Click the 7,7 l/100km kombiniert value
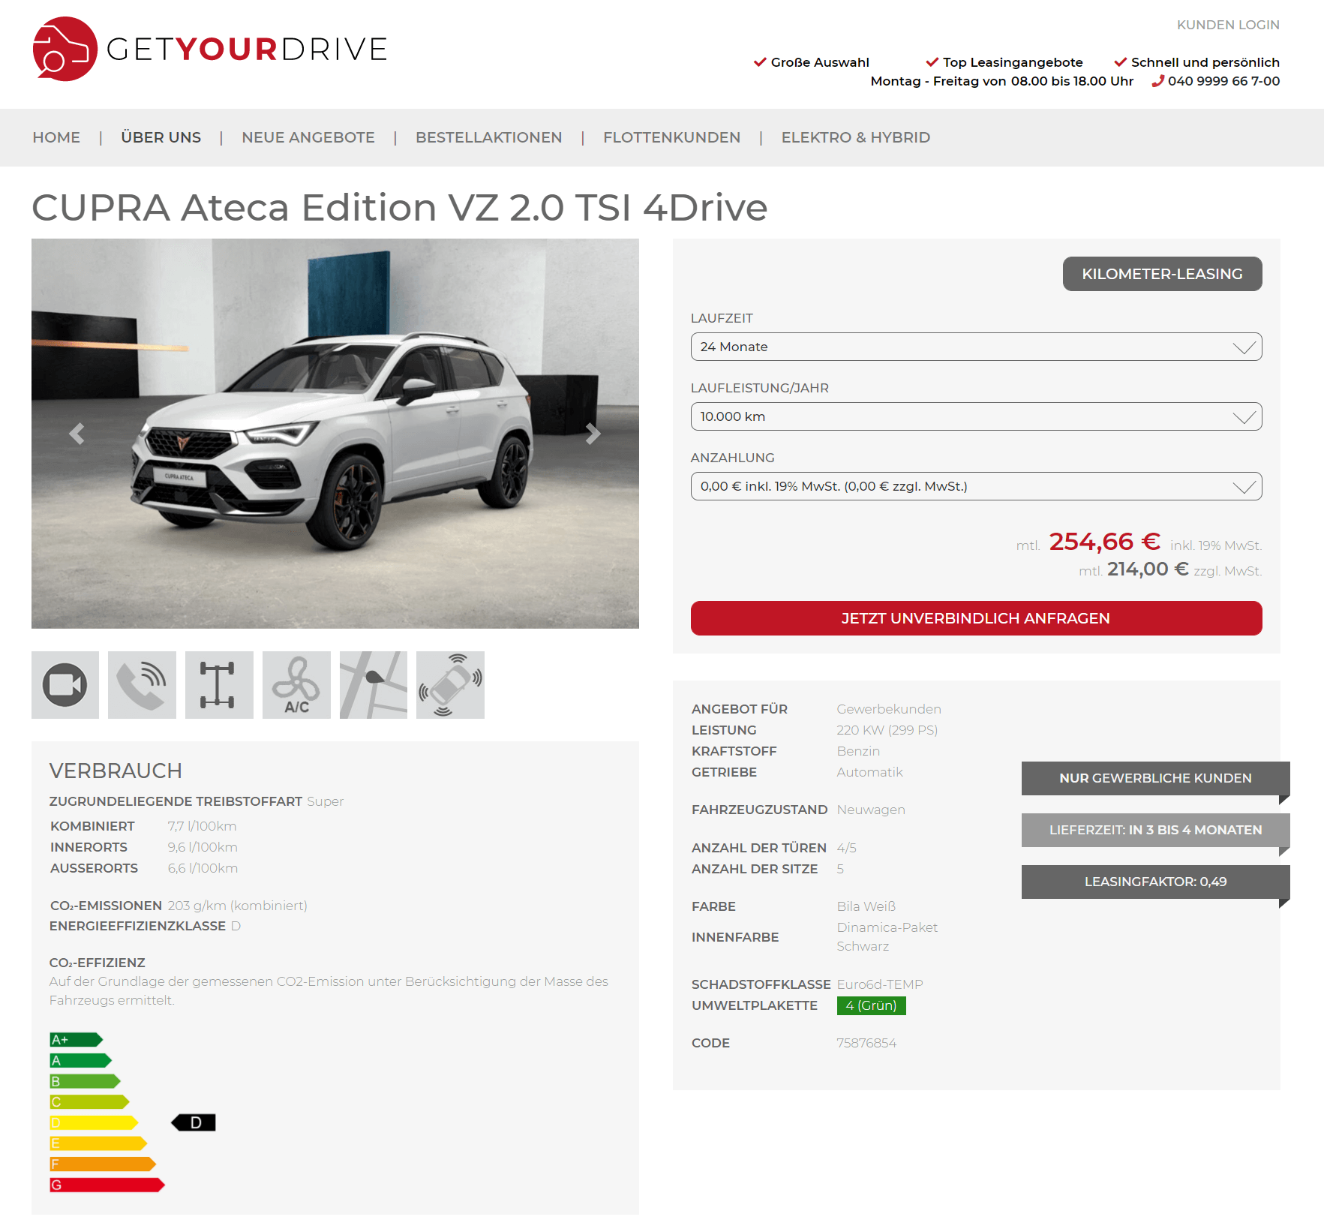The image size is (1324, 1229). point(202,826)
